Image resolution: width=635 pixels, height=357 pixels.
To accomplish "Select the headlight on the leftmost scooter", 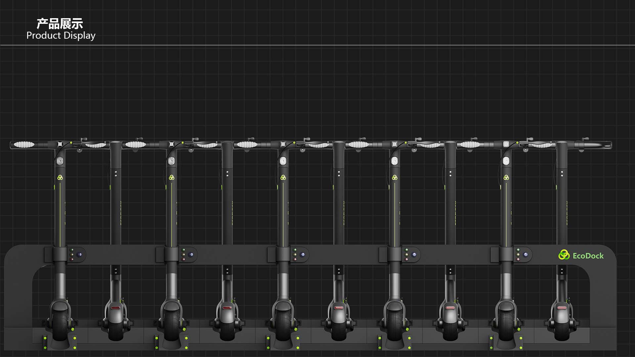I will pos(60,160).
